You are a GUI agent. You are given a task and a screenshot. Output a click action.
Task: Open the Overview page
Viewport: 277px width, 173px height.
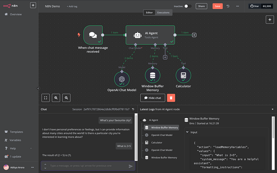point(16,14)
